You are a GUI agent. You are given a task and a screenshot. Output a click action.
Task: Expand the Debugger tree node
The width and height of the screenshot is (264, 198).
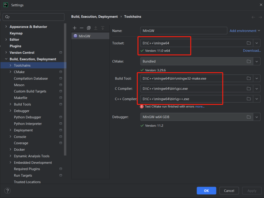10,111
